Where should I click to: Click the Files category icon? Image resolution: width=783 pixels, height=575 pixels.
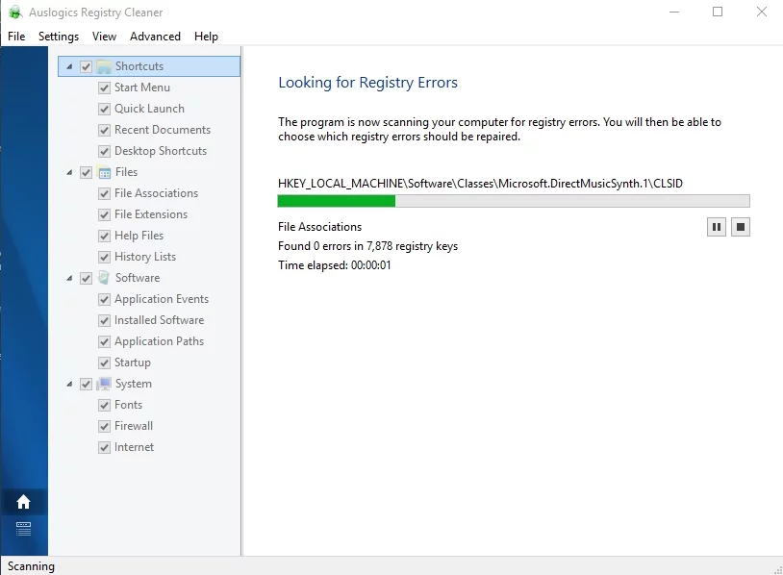coord(104,172)
